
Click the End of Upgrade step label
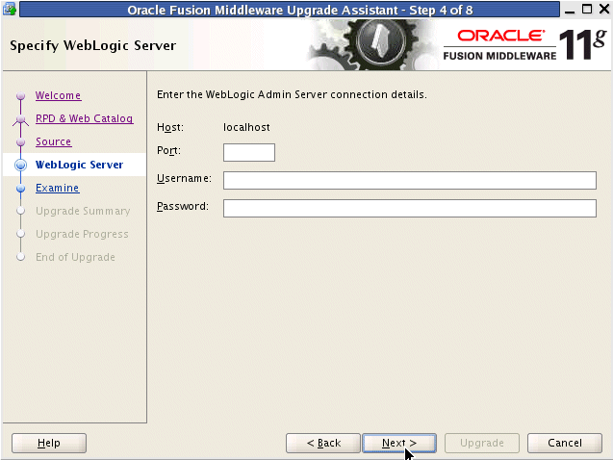pyautogui.click(x=75, y=257)
